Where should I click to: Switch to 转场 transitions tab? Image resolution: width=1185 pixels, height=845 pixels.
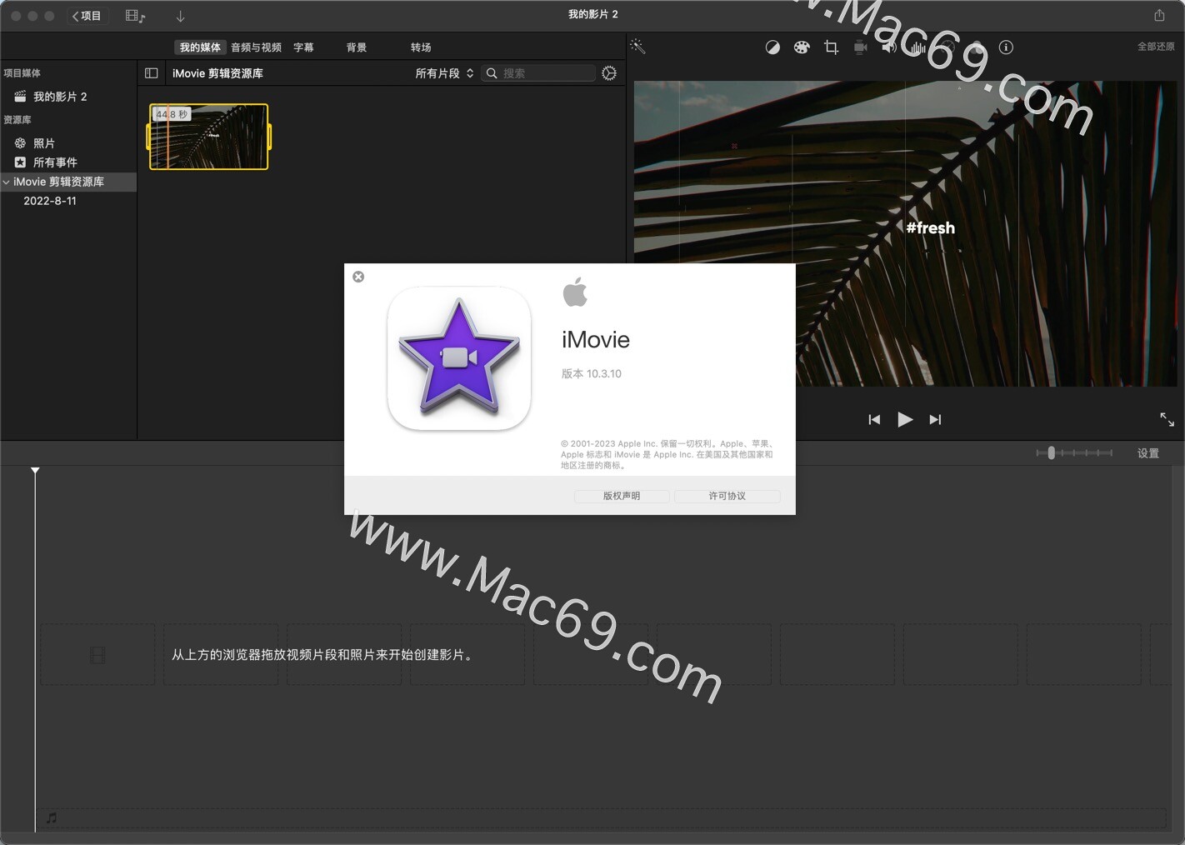[x=421, y=47]
